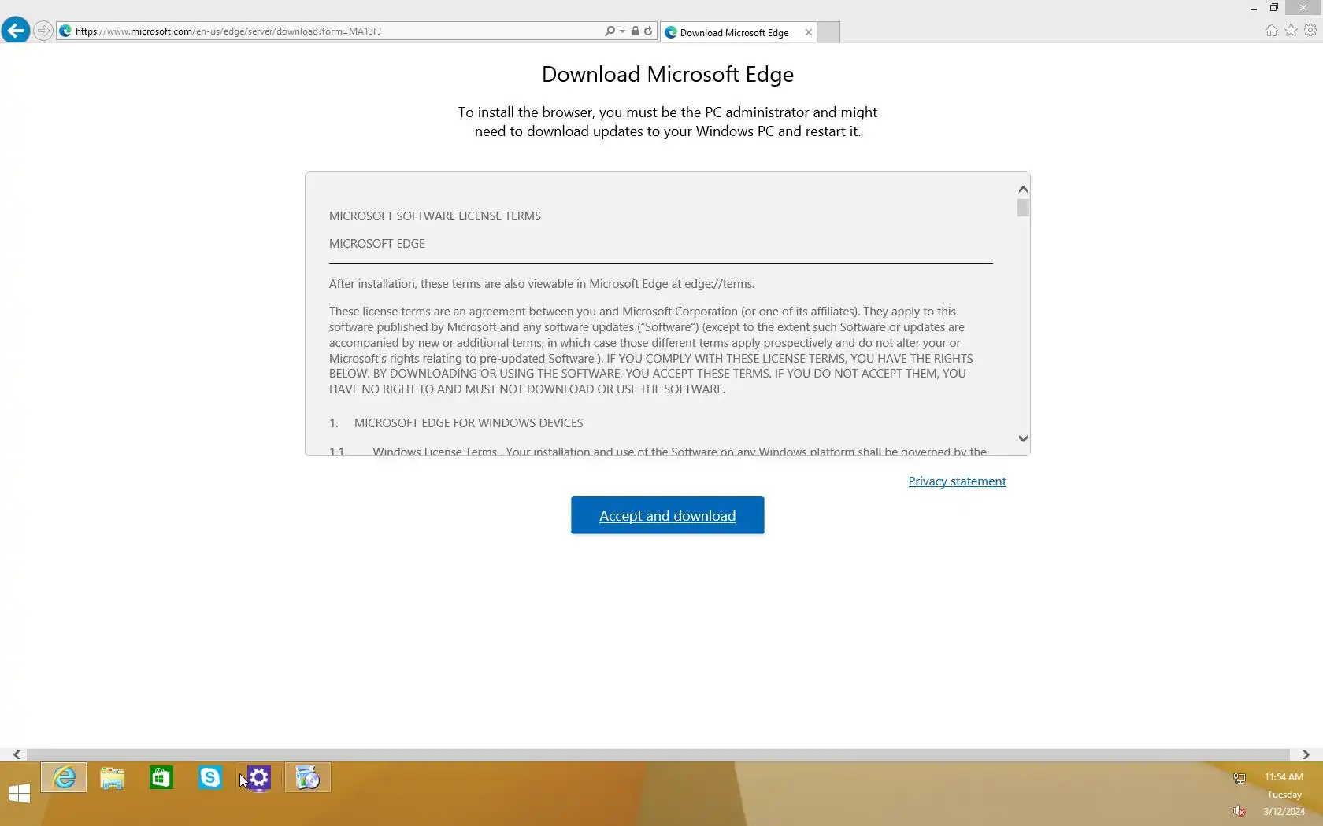Open the address bar autocomplete dropdown arrow
The image size is (1323, 826).
tap(622, 31)
